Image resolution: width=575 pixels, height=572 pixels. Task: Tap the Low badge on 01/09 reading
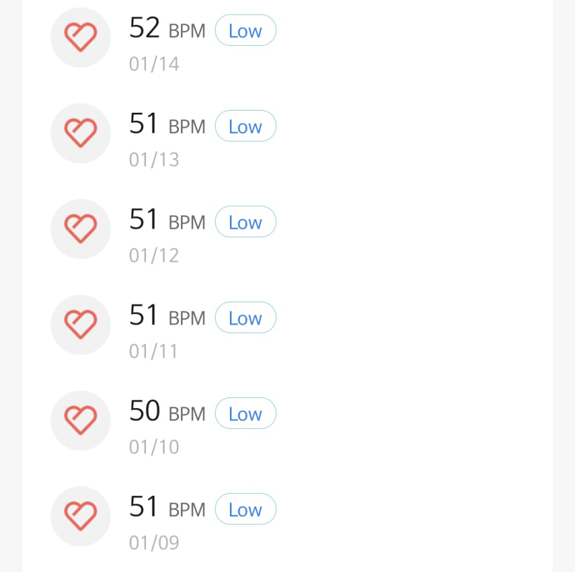click(245, 509)
